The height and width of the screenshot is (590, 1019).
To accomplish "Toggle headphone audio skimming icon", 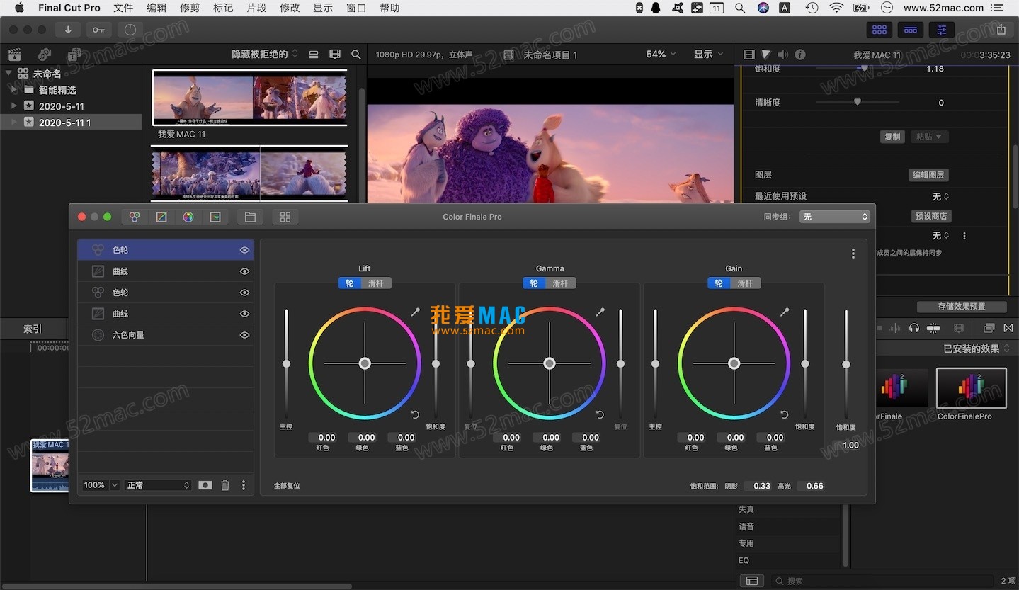I will tap(914, 328).
